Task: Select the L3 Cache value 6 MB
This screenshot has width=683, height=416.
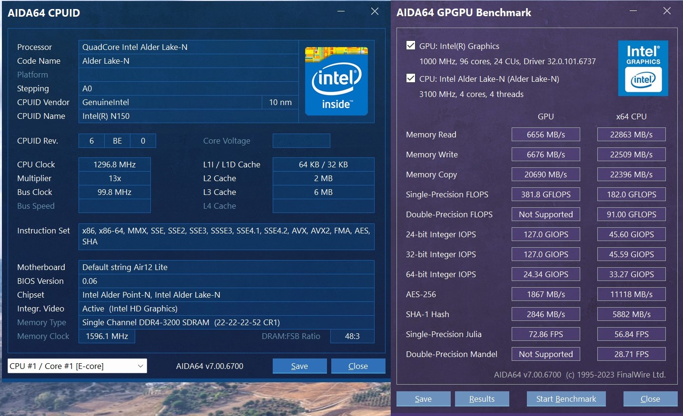Action: point(324,192)
